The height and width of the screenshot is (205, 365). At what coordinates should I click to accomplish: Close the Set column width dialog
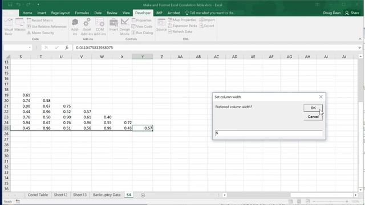tap(321, 97)
